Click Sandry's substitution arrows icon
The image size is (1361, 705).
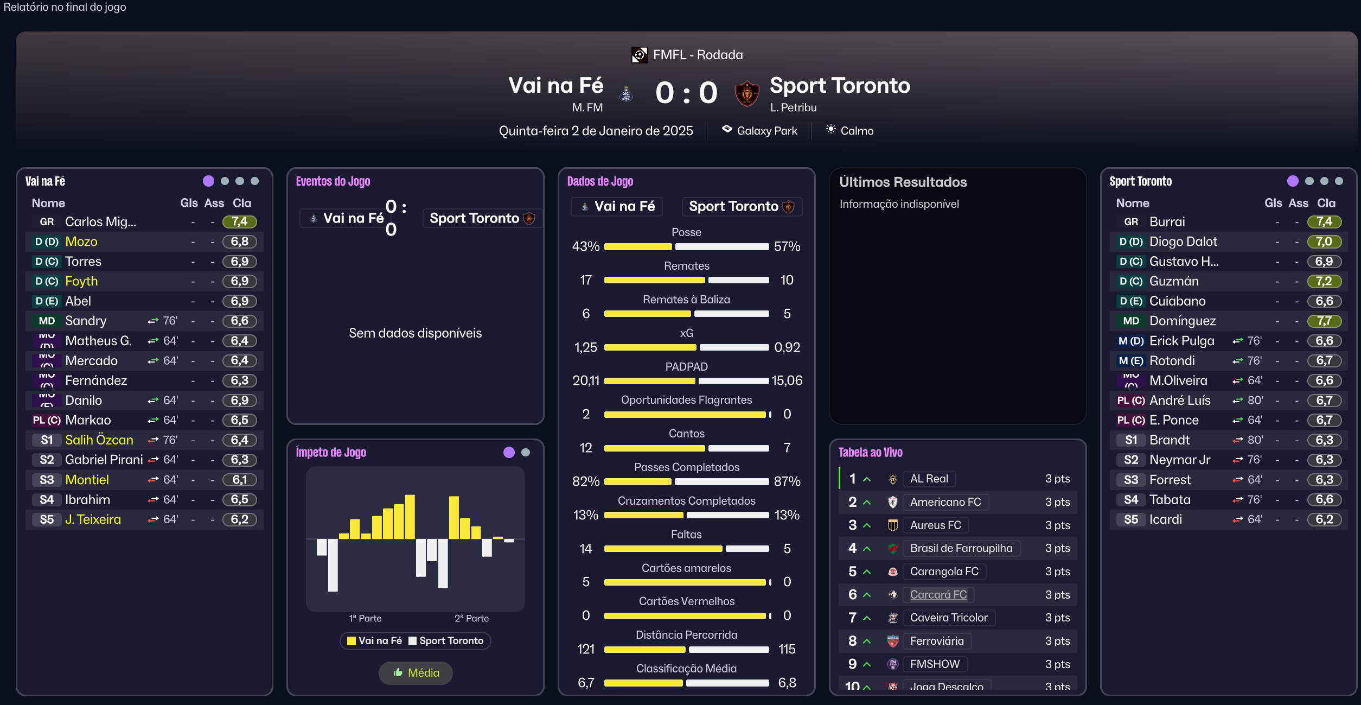(x=153, y=321)
